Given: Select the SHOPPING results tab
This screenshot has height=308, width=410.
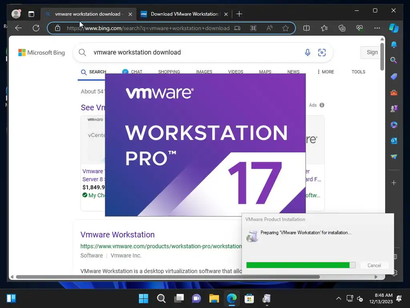Looking at the screenshot, I should (169, 72).
